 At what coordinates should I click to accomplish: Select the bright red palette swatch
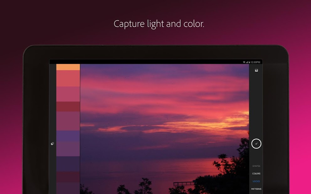pyautogui.click(x=68, y=78)
